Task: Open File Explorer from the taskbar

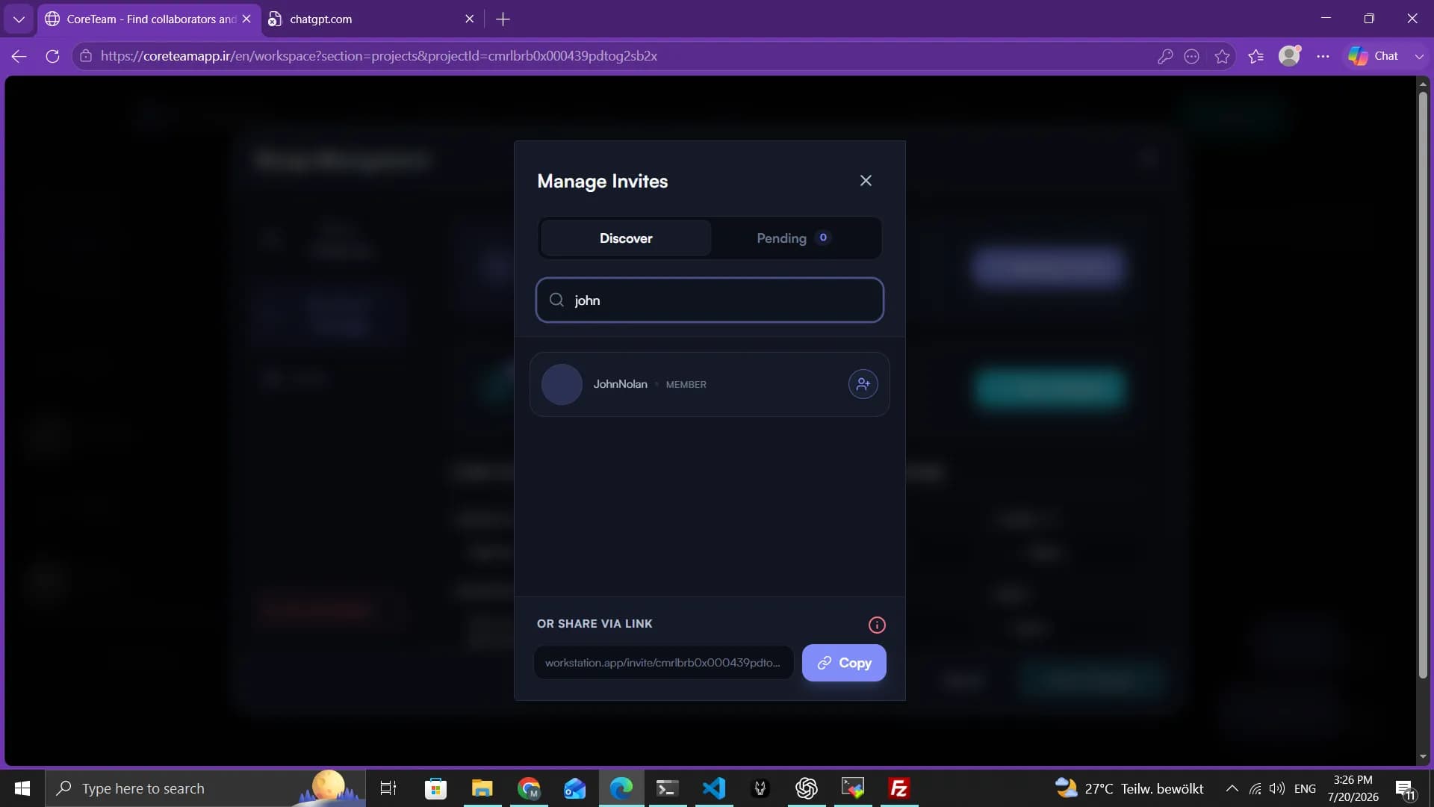Action: pyautogui.click(x=482, y=788)
